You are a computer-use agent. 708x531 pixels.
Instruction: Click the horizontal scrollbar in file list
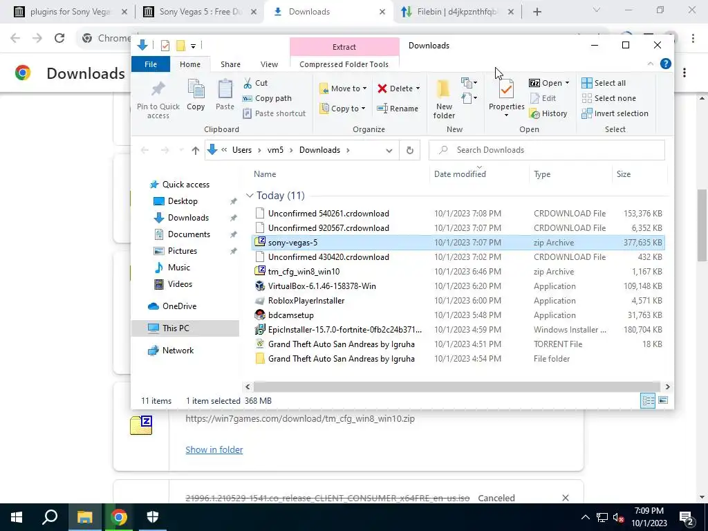tap(457, 387)
